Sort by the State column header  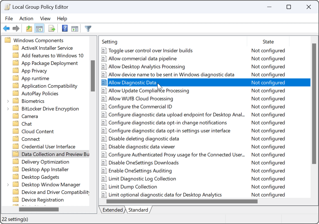268,42
